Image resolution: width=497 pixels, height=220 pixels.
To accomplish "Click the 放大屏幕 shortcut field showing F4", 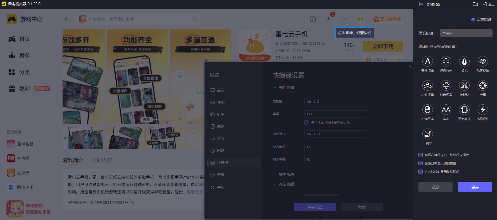I will (x=336, y=147).
